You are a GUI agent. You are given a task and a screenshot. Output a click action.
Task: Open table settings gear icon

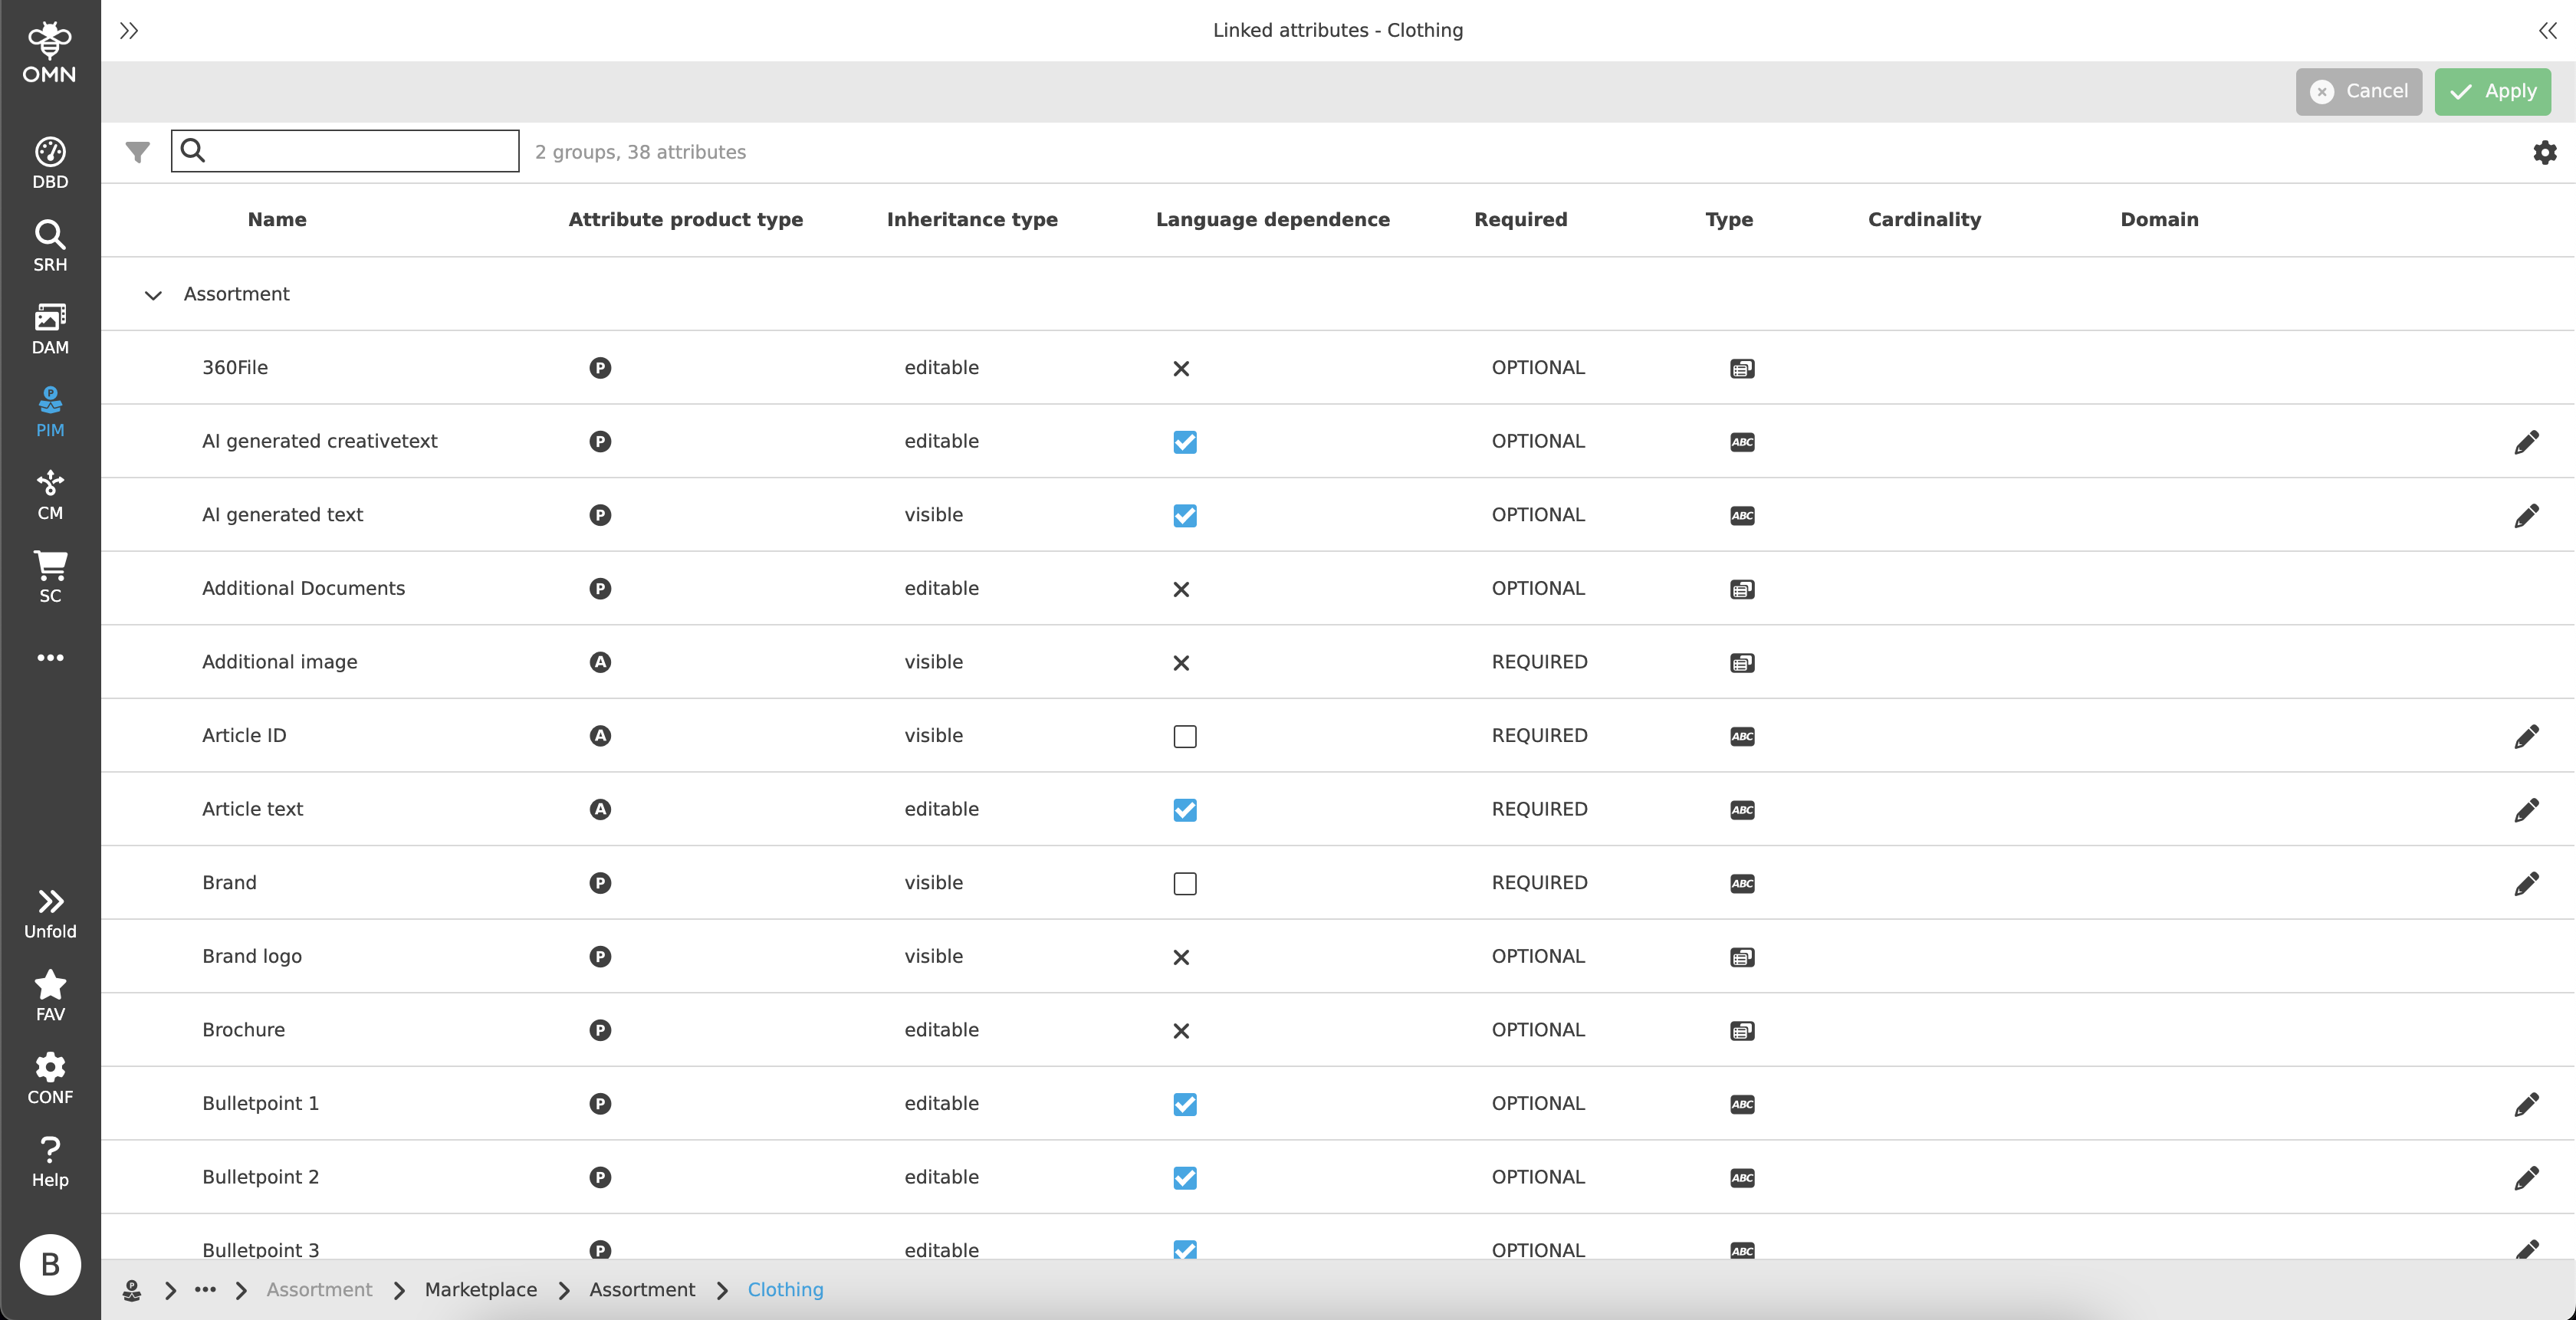2544,152
